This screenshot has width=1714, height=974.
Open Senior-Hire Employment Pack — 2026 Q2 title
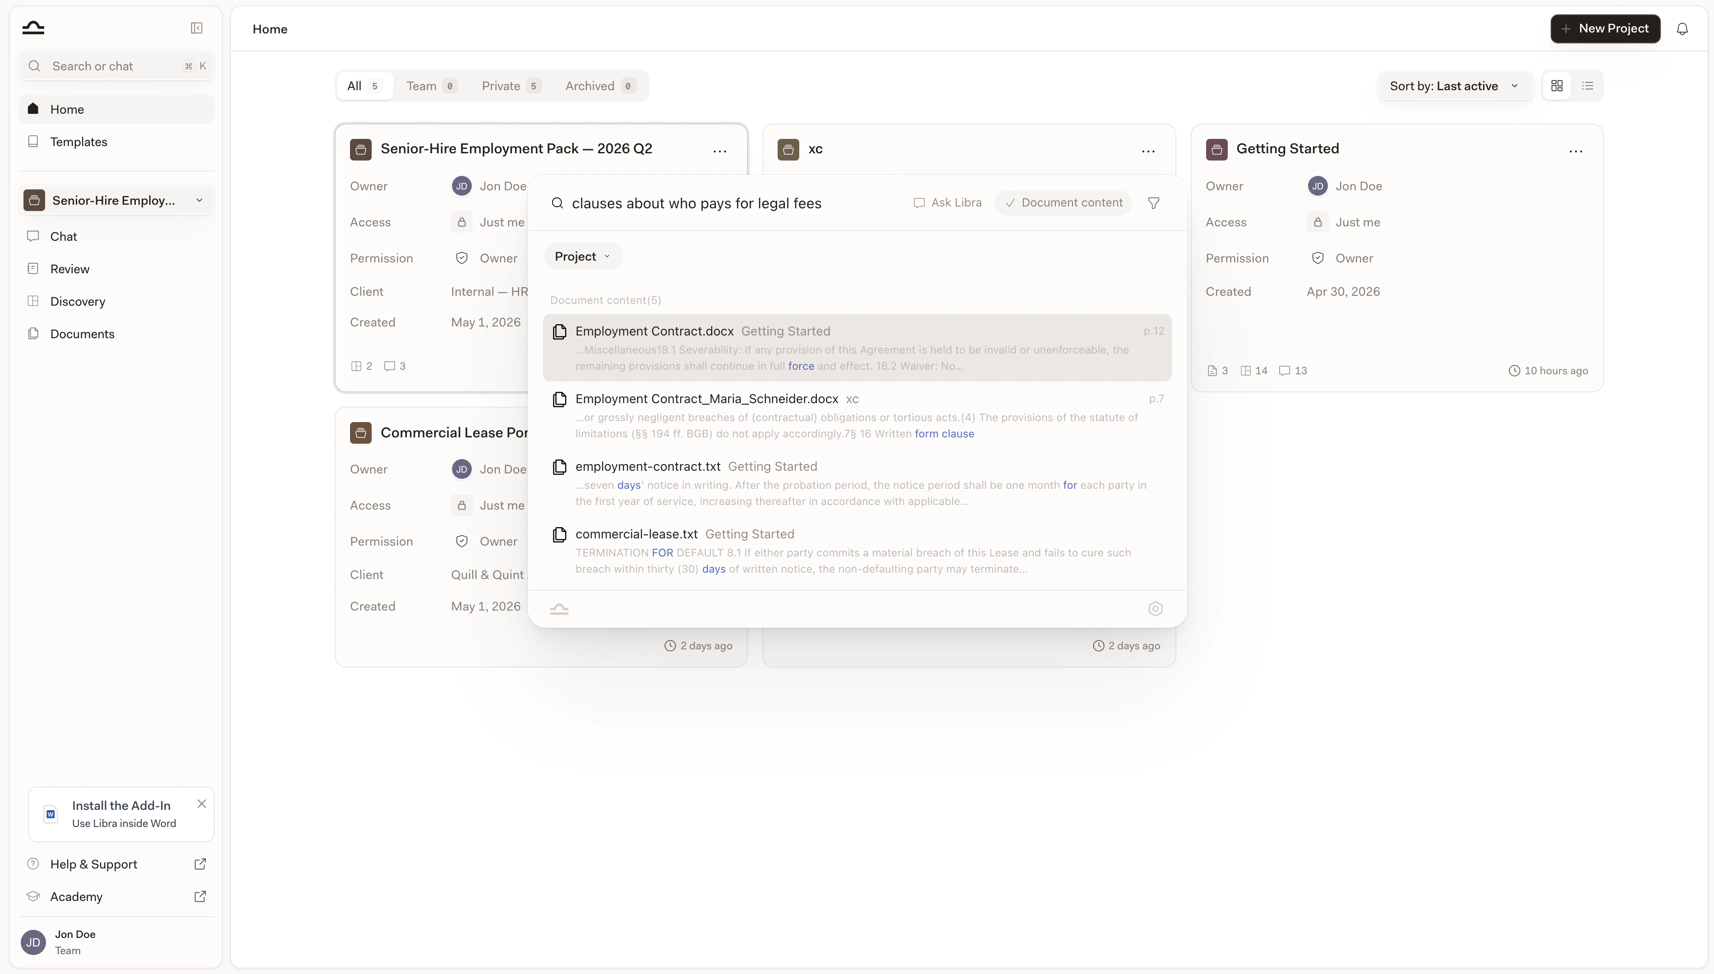pyautogui.click(x=516, y=148)
